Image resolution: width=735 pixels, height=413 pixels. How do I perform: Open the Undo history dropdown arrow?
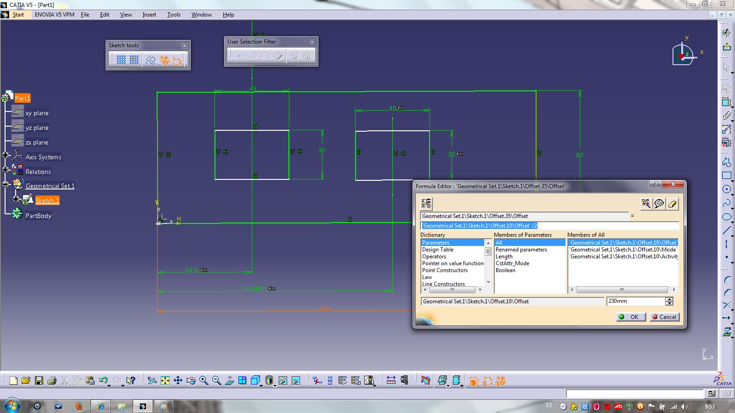[x=109, y=385]
